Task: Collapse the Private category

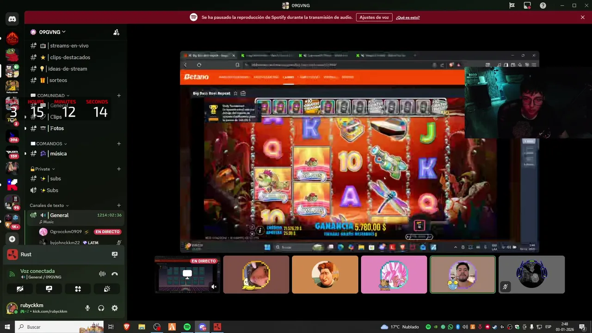Action: [x=43, y=169]
